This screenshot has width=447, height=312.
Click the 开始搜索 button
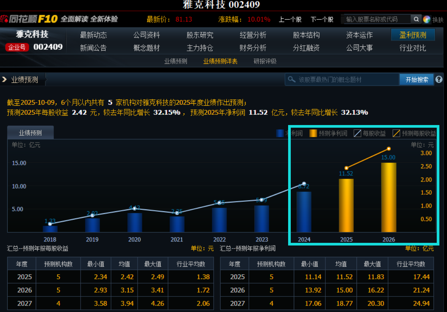point(417,79)
